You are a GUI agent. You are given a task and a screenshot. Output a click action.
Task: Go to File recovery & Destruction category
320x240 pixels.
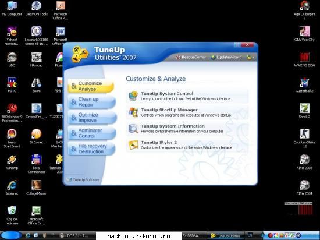(x=91, y=149)
